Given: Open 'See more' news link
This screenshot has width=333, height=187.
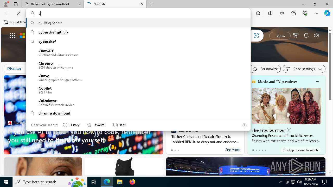Looking at the screenshot, I should point(233,150).
